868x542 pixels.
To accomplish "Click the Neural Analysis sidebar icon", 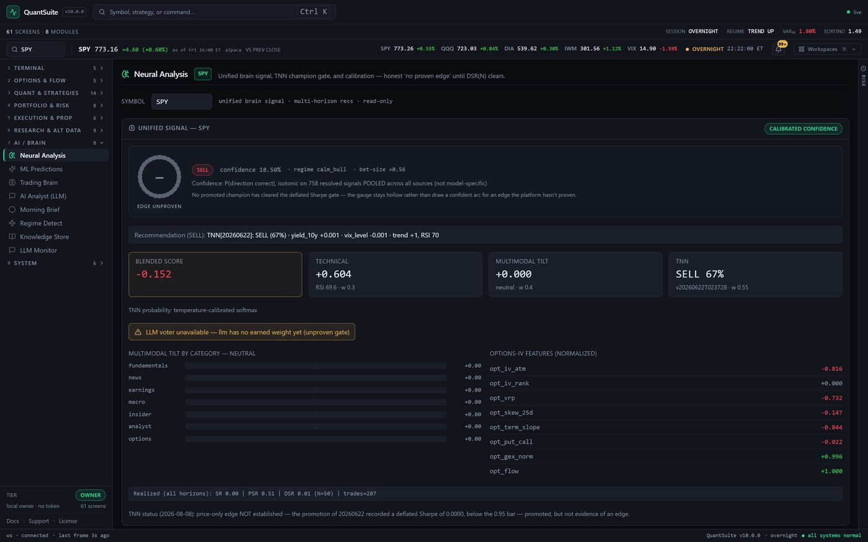I will [x=12, y=155].
